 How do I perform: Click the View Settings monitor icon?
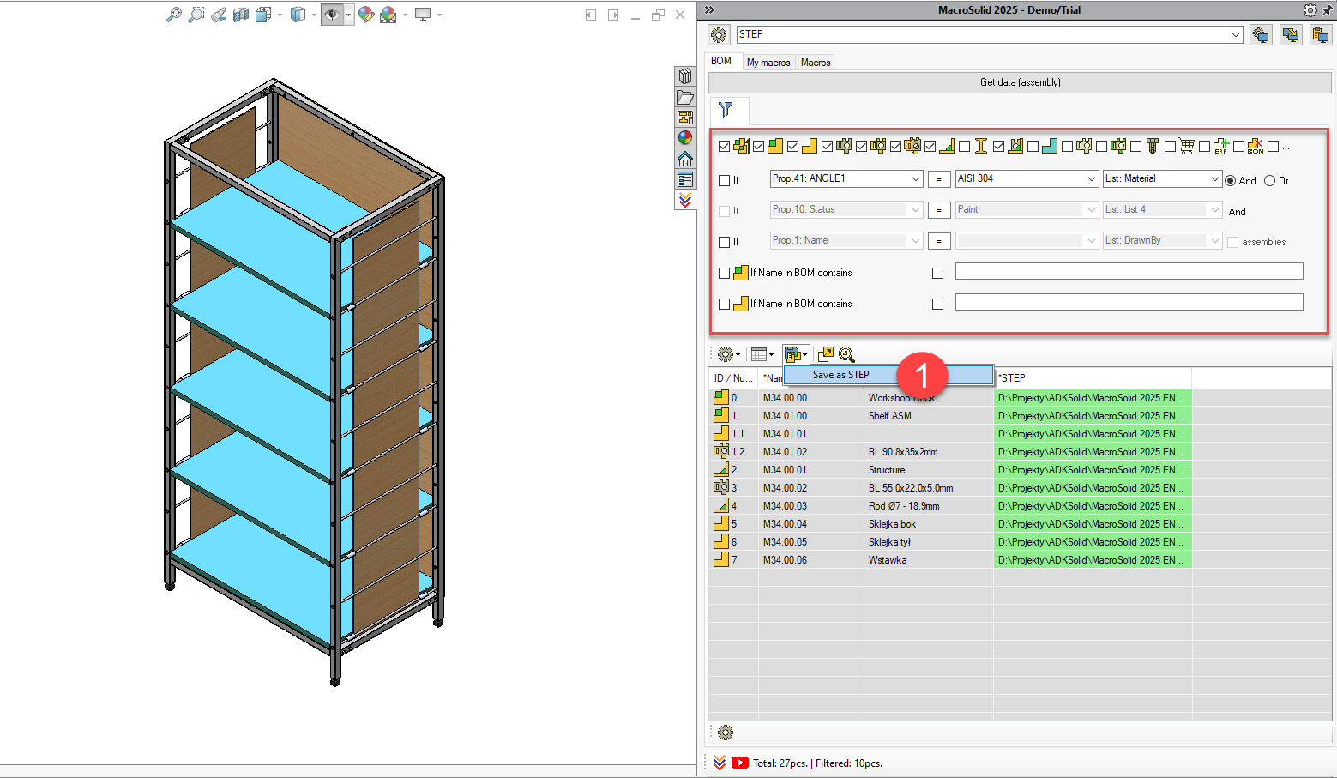coord(423,15)
